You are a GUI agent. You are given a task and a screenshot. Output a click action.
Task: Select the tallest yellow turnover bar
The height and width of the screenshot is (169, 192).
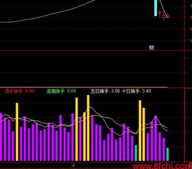(x=88, y=128)
